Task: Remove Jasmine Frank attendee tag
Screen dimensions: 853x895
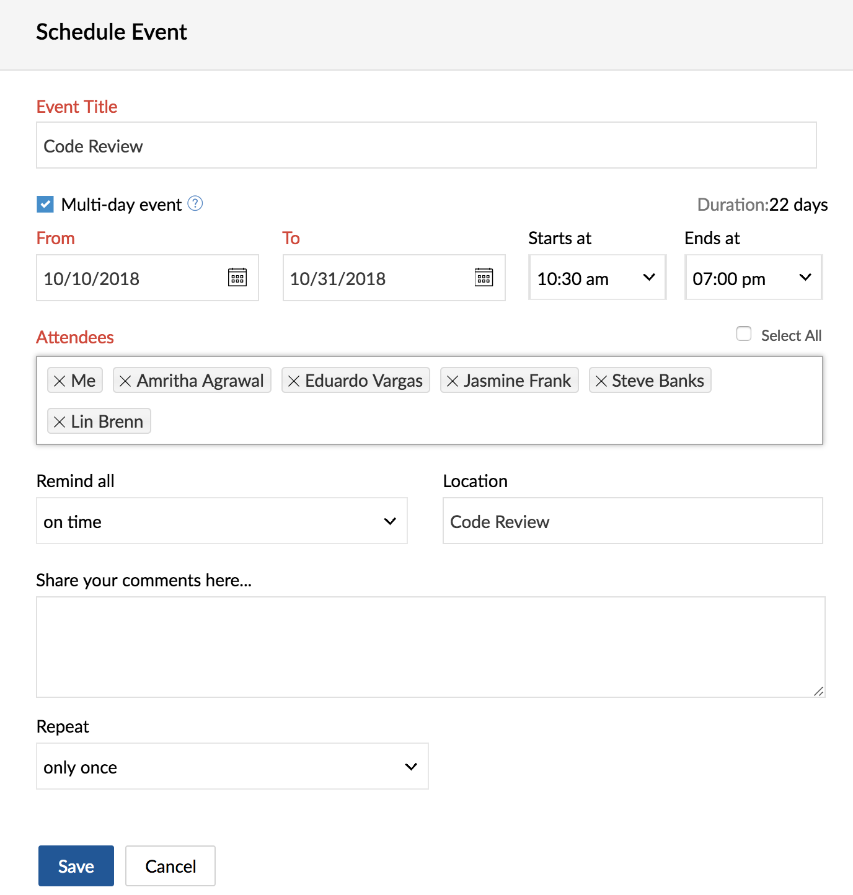Action: 453,381
